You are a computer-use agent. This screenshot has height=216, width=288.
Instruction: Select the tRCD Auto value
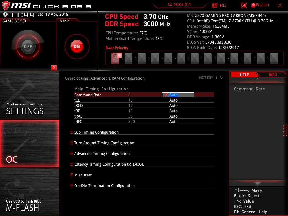[x=173, y=105]
